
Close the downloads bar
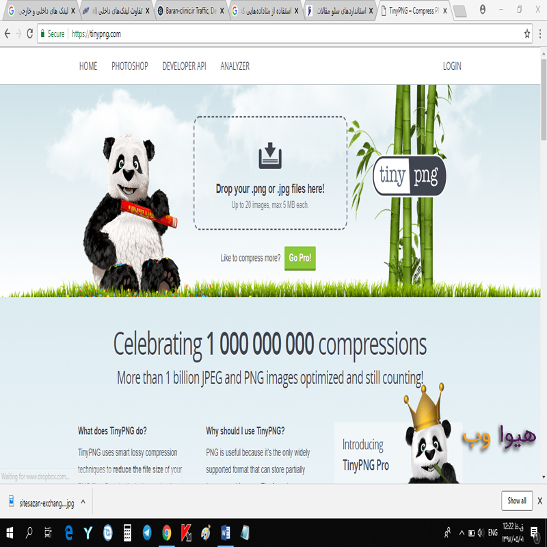pyautogui.click(x=540, y=501)
